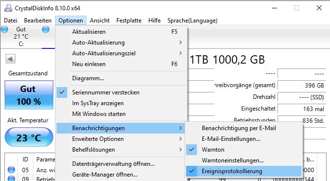Open the Sprache(Language) menu
330x181 pixels.
pos(192,21)
